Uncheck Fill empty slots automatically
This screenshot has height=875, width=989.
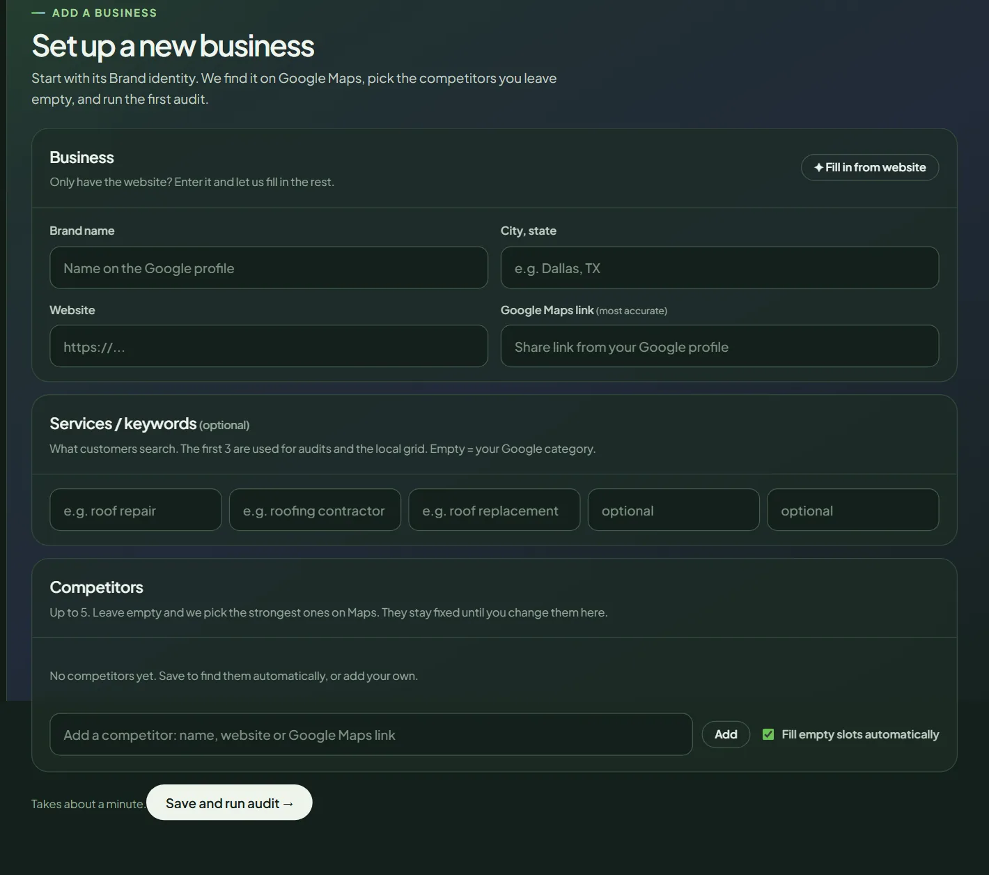click(768, 734)
